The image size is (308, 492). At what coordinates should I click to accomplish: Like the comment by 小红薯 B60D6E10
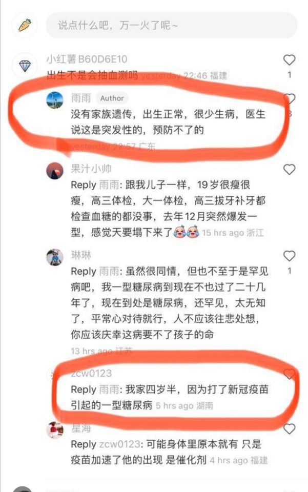289,60
